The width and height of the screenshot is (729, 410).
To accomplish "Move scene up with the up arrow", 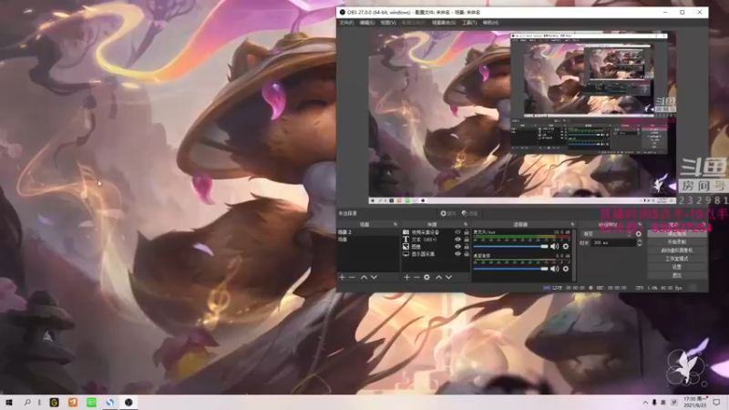I will [x=364, y=277].
